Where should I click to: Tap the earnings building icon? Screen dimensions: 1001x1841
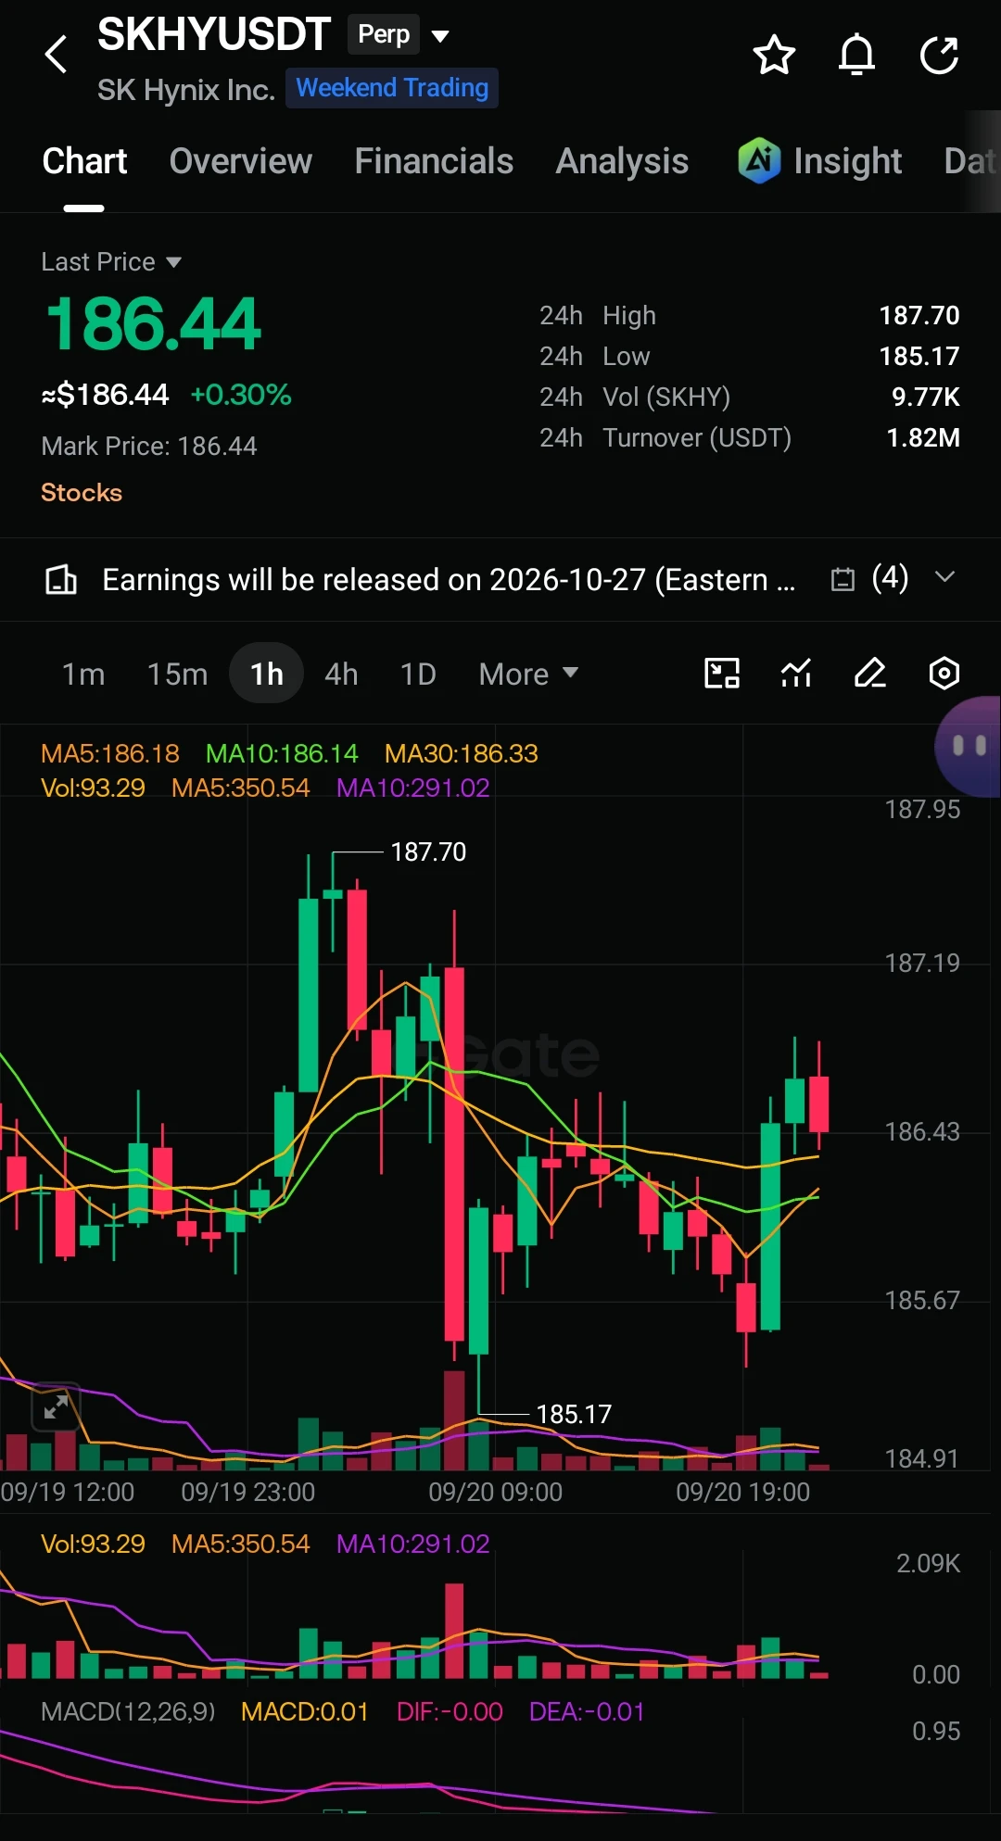[61, 580]
